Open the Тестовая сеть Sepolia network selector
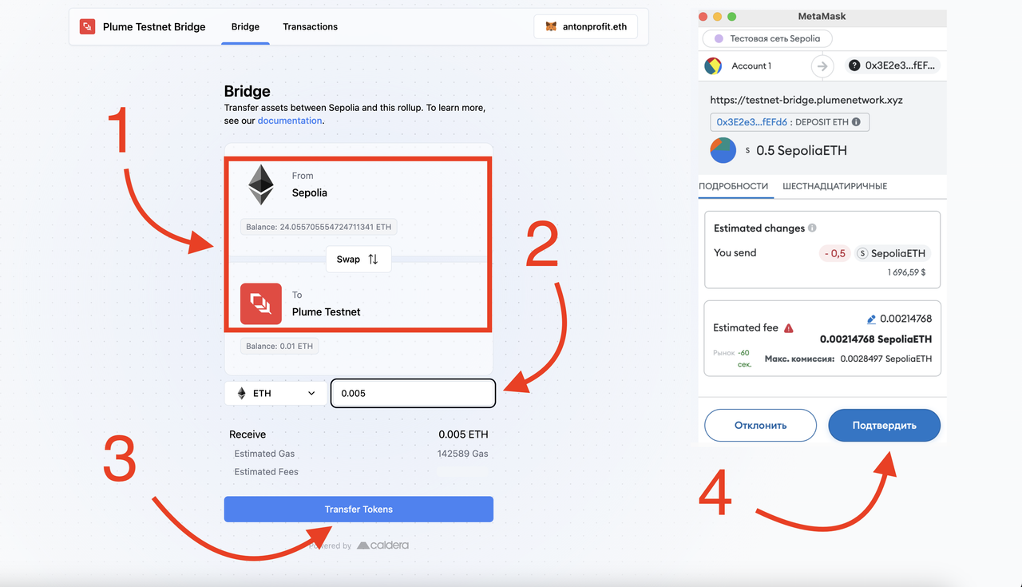The width and height of the screenshot is (1022, 587). [x=766, y=38]
